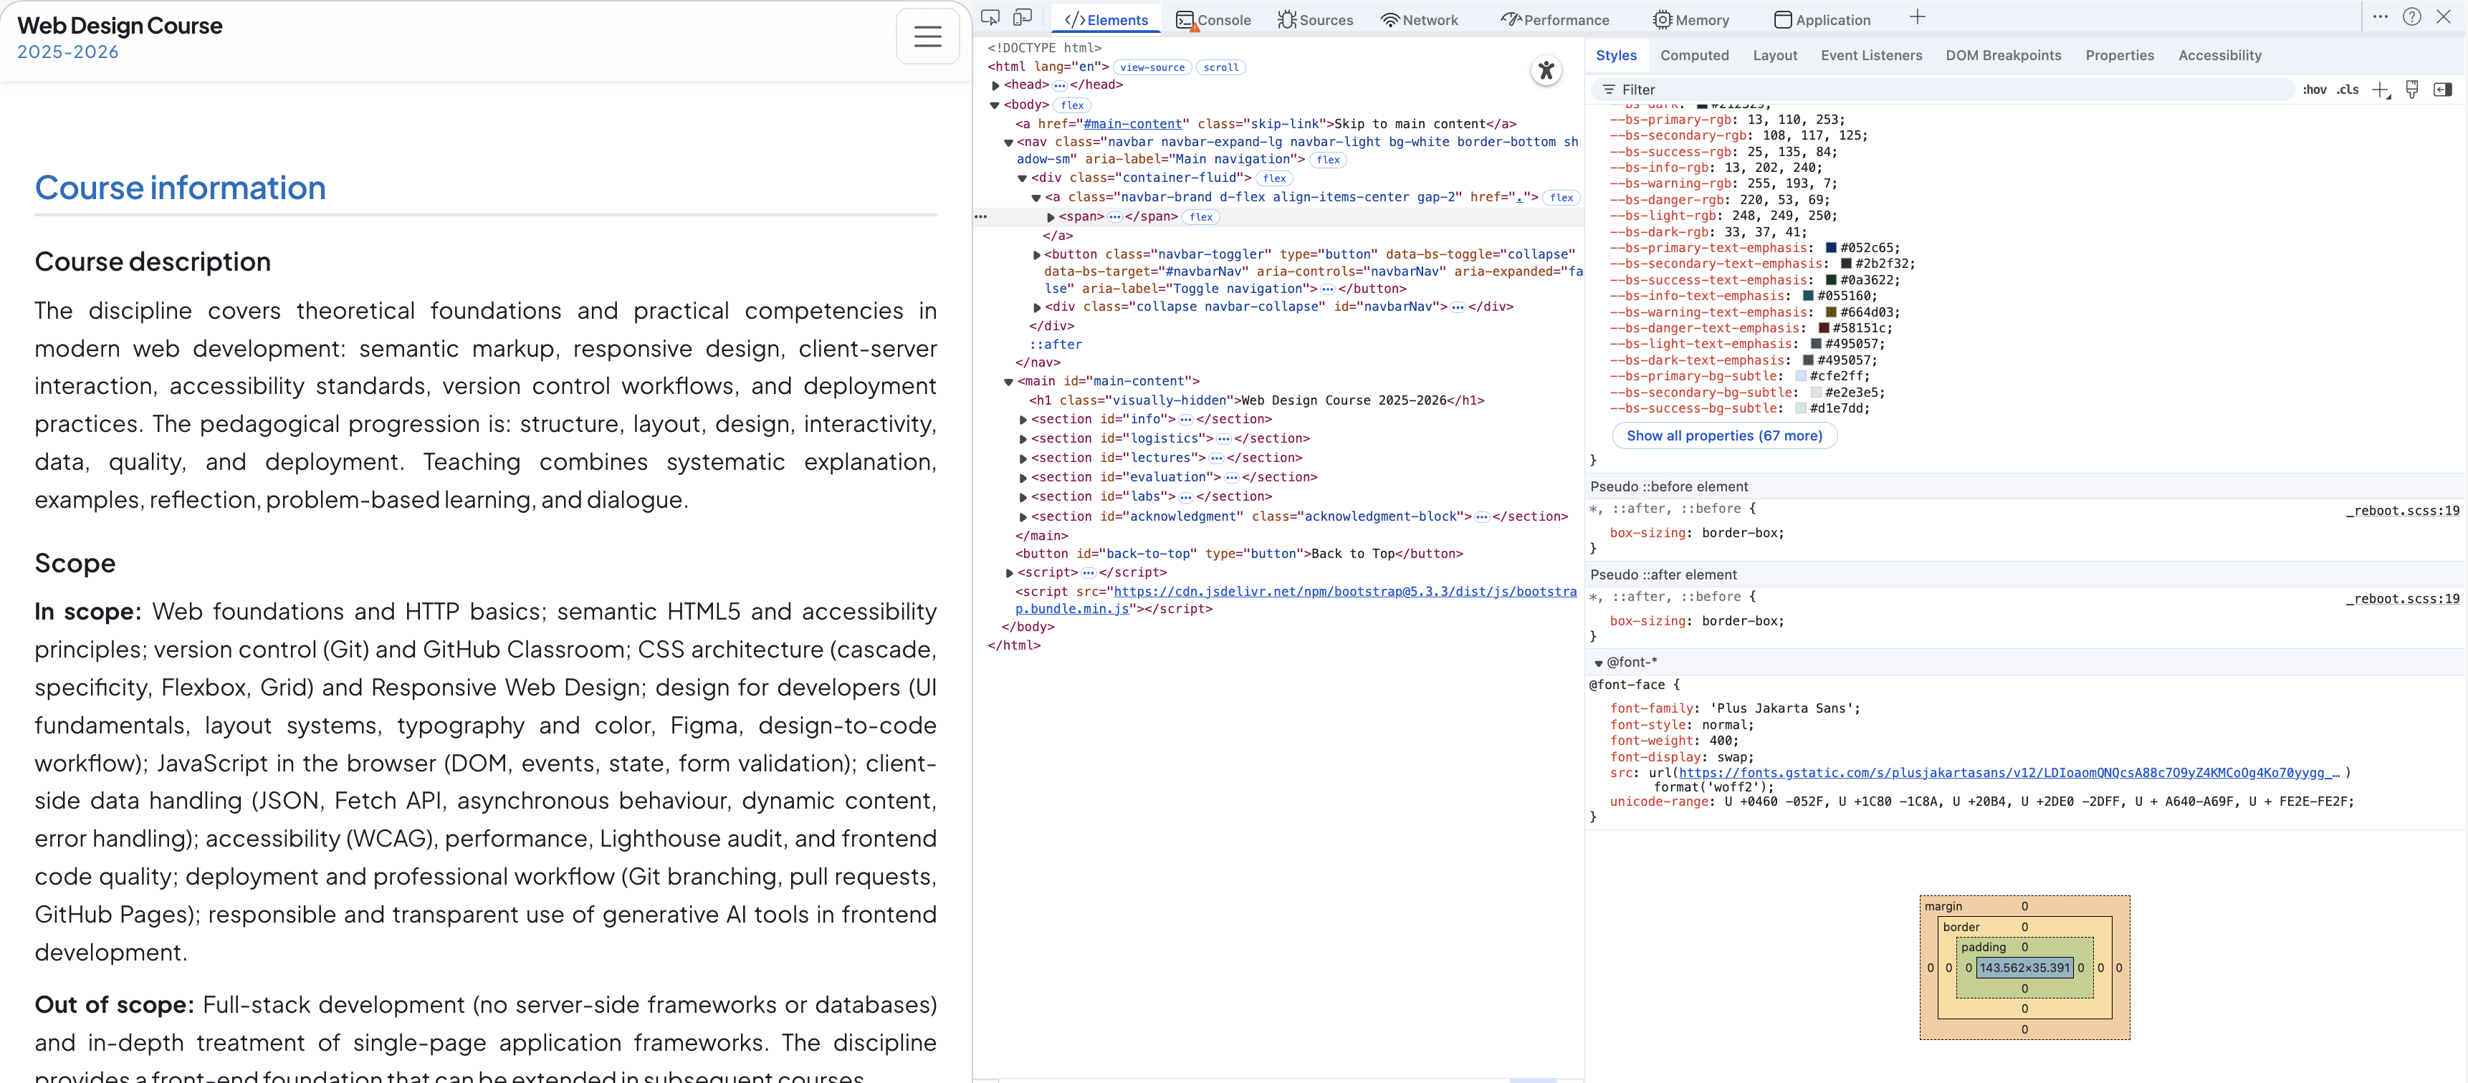The width and height of the screenshot is (2468, 1083).
Task: Expand the section id="lectures" node
Action: [1023, 458]
